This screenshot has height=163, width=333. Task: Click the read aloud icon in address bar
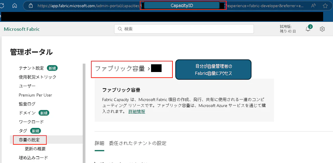click(313, 6)
